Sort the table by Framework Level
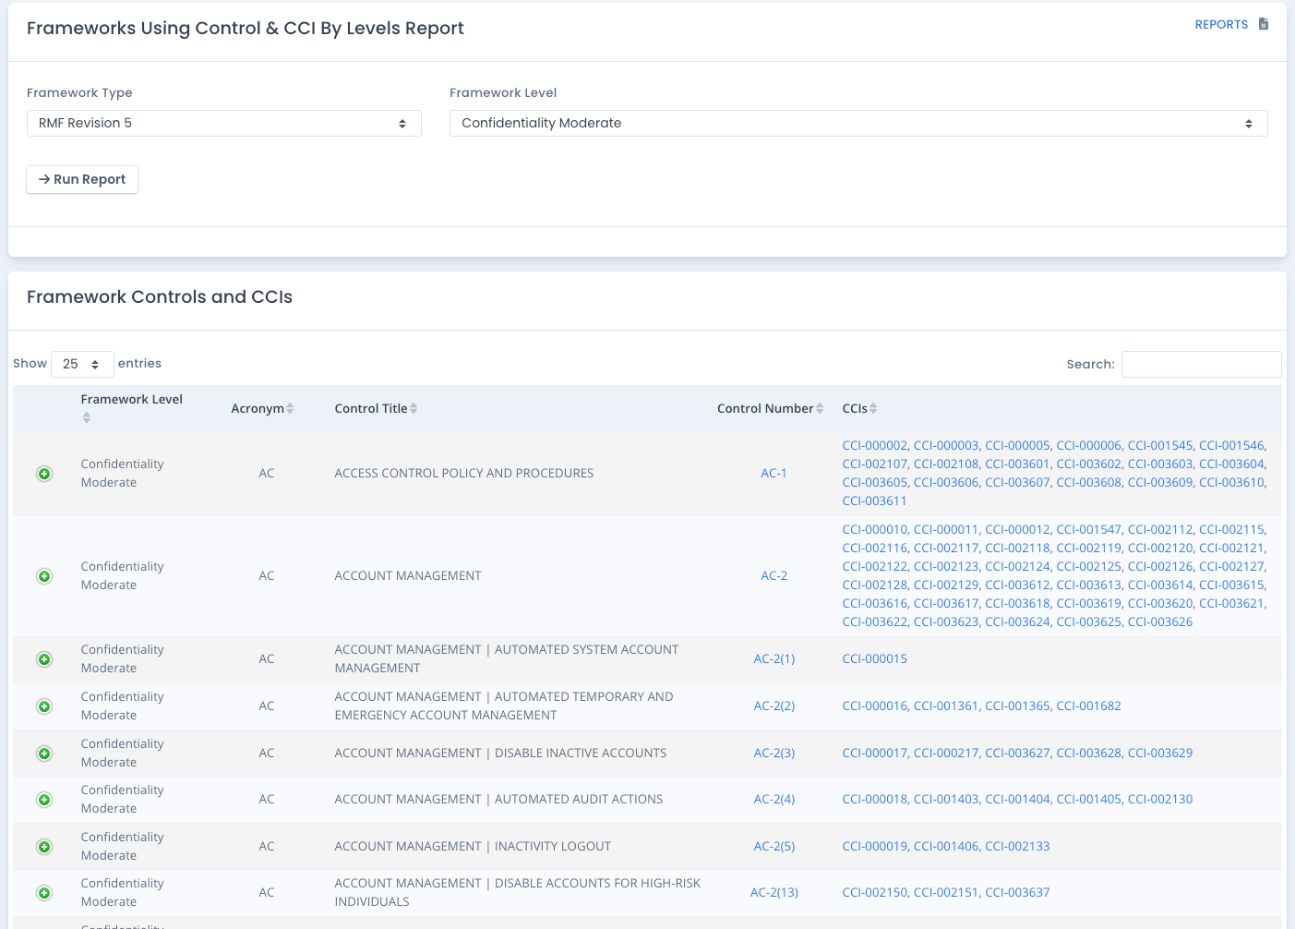Screen dimensions: 1295x929 87,416
